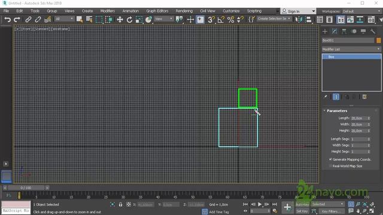Expand the Modifier List dropdown
This screenshot has height=215, width=383.
(351, 49)
